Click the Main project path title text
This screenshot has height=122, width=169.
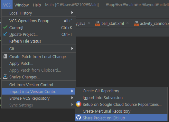click(x=107, y=5)
